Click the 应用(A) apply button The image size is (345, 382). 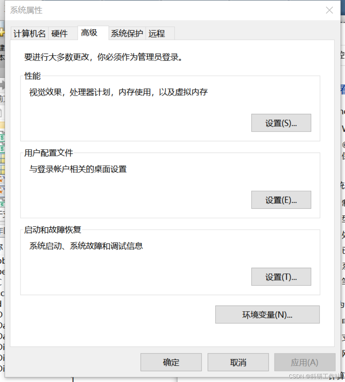click(305, 362)
